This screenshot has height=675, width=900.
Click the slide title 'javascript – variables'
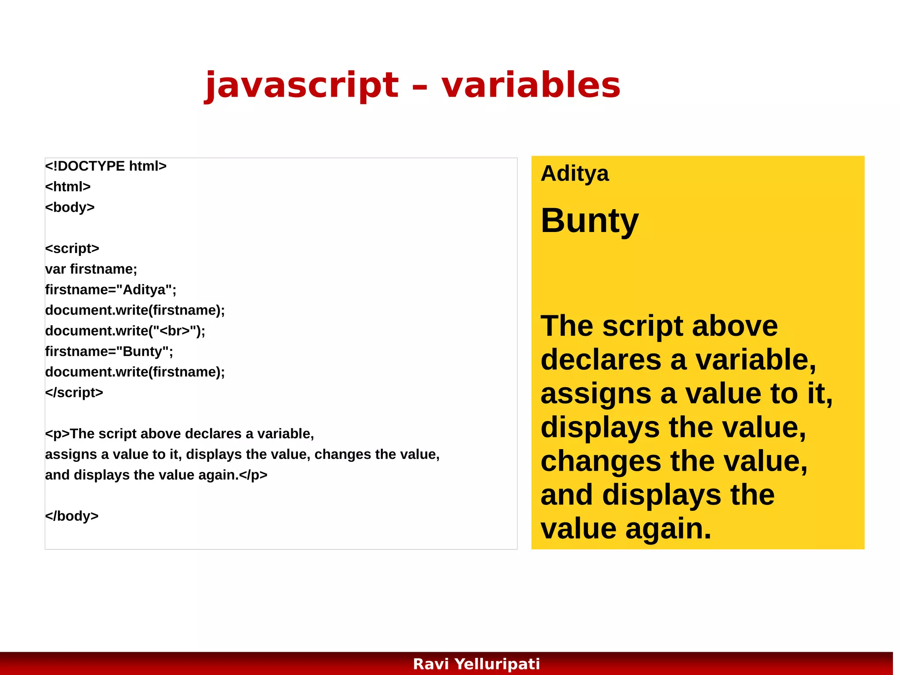pos(413,85)
